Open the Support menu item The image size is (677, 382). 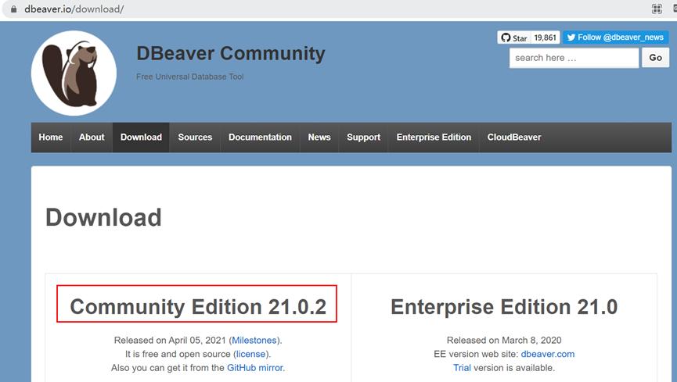pyautogui.click(x=363, y=137)
